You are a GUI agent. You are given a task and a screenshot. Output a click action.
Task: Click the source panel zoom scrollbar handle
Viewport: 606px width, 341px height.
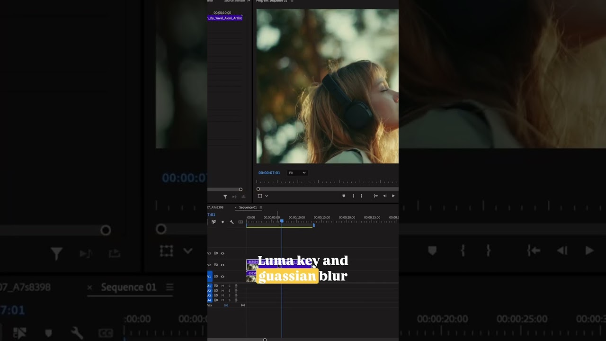(241, 189)
